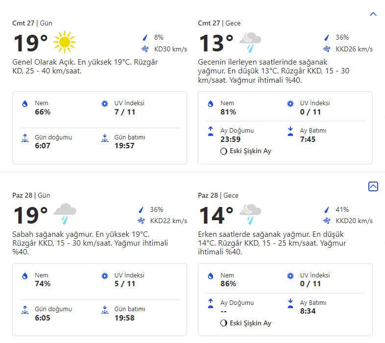Click the night showers icon for Paz 28 Gece
This screenshot has width=385, height=343.
point(250,214)
